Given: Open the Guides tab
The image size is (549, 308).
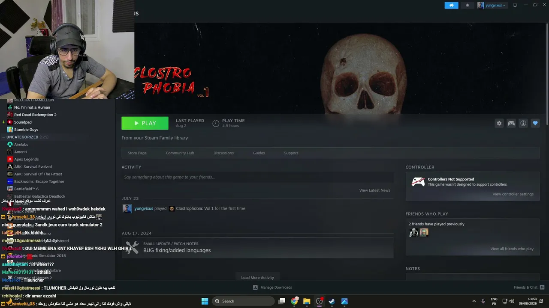Looking at the screenshot, I should click(259, 153).
